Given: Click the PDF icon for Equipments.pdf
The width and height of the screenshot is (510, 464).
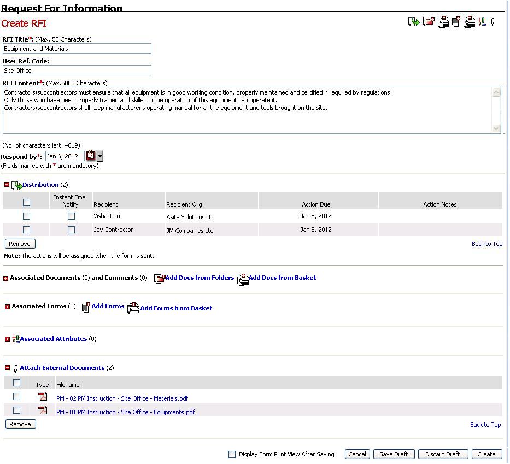Looking at the screenshot, I should (x=43, y=410).
